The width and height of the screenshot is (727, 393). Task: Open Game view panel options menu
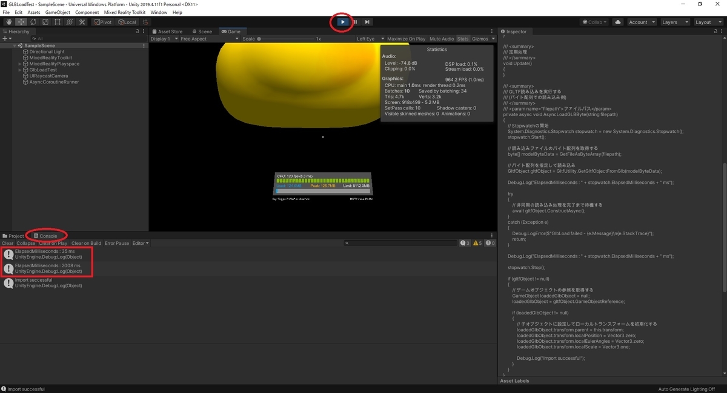pyautogui.click(x=493, y=31)
